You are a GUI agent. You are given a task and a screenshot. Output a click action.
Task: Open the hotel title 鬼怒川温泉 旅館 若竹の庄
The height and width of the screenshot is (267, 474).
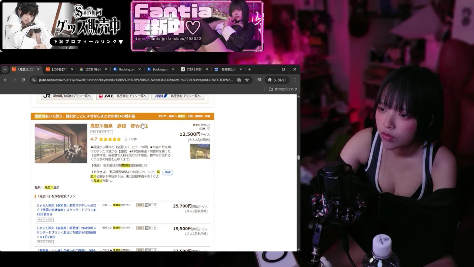119,126
